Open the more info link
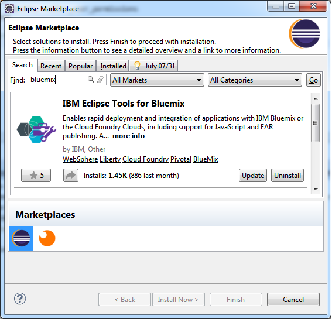332x319 pixels. [x=128, y=136]
